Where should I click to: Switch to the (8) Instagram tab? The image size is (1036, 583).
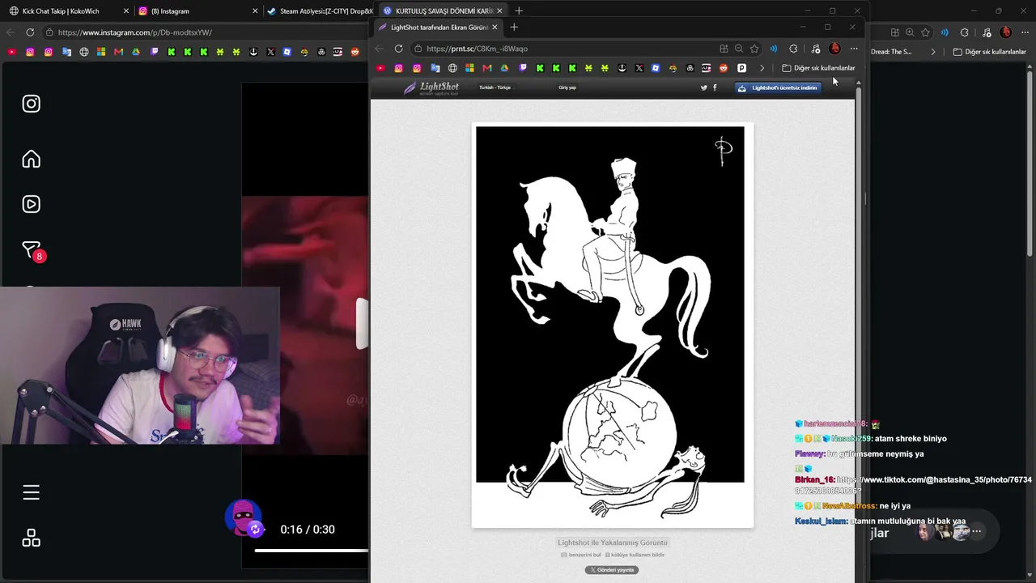(x=197, y=11)
